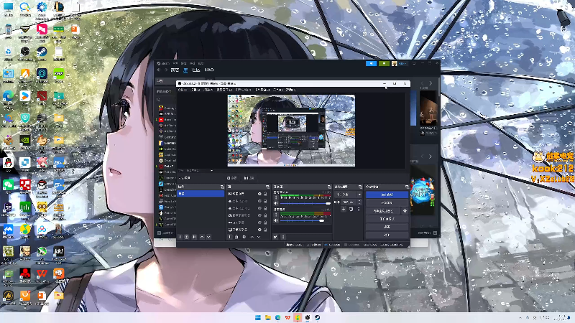Click Start Recording button in OBS Controls
Viewport: 575px width, 323px height.
(387, 202)
